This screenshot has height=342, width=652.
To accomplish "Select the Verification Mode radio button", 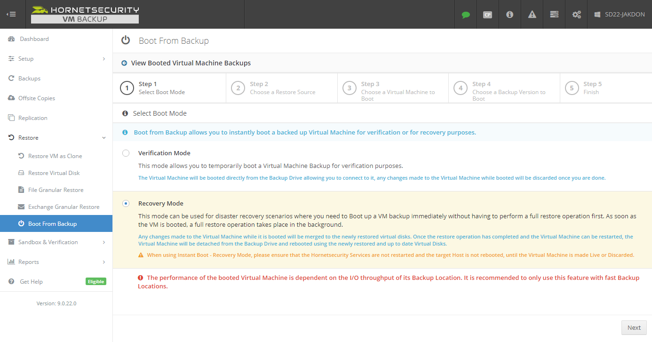I will 126,153.
